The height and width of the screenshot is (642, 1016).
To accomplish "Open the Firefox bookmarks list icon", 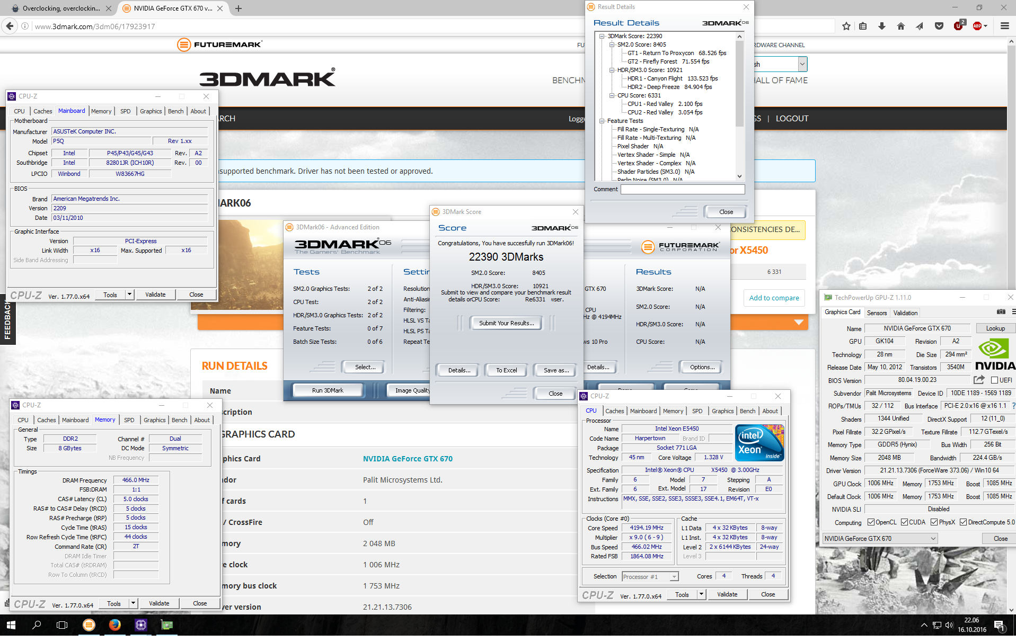I will click(863, 26).
